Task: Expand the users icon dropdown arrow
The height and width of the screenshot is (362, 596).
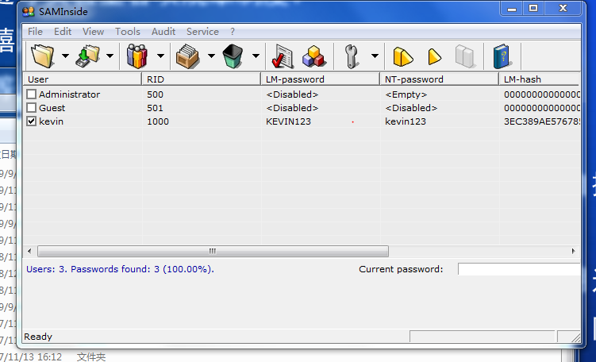Action: (x=160, y=56)
